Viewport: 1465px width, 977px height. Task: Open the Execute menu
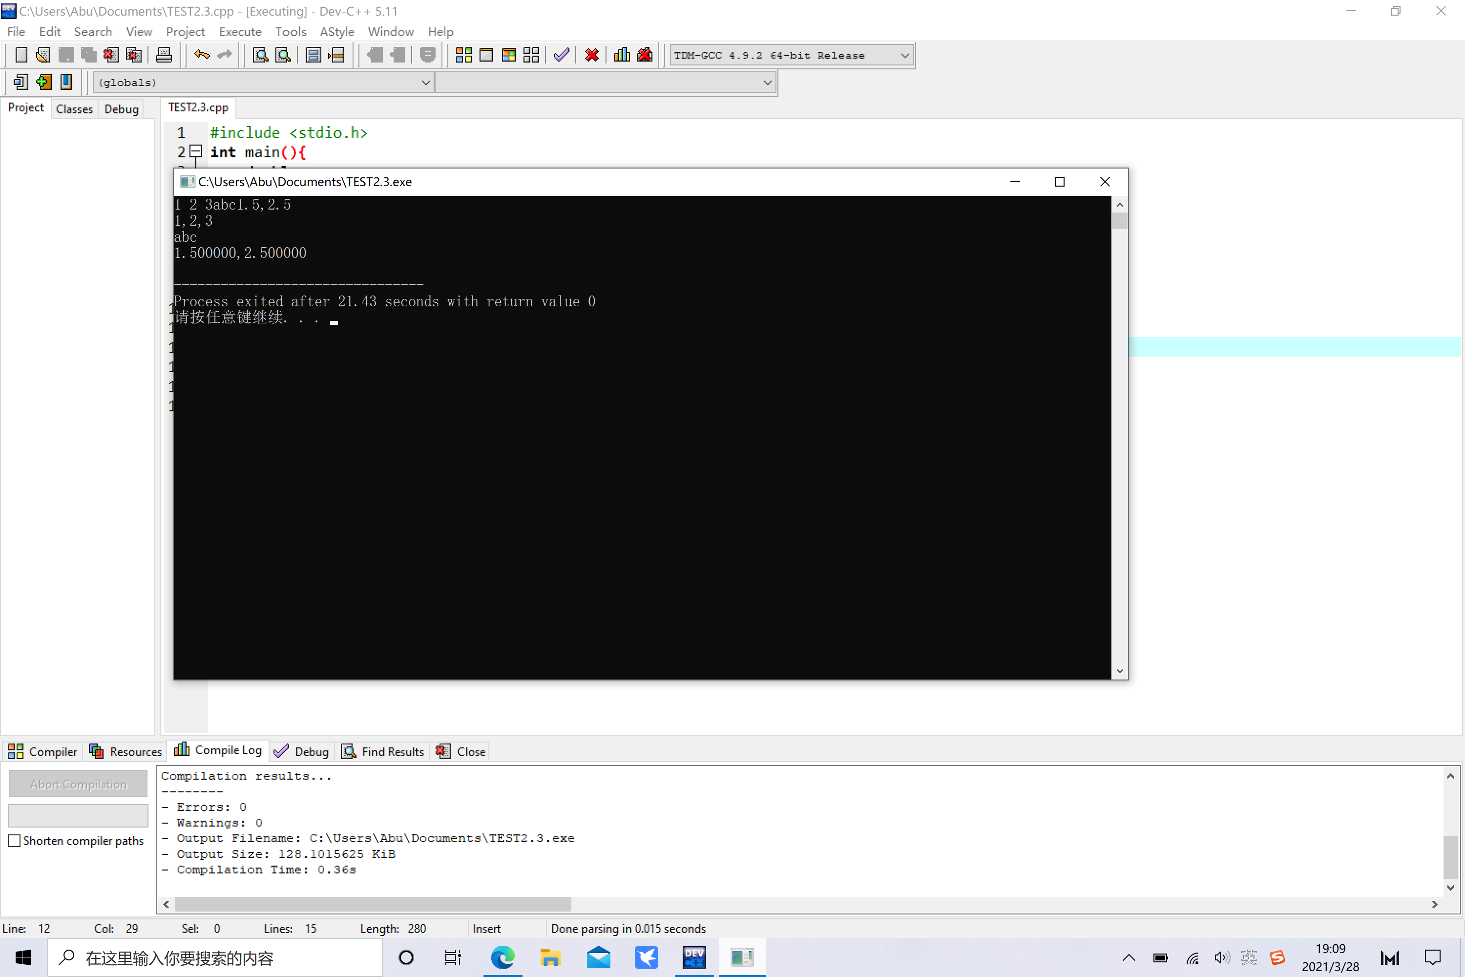click(240, 32)
